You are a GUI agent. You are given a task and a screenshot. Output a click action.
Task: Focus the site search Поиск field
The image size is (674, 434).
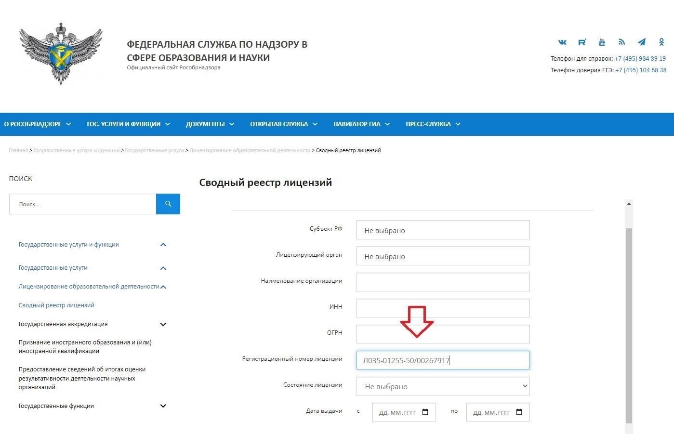(x=82, y=204)
